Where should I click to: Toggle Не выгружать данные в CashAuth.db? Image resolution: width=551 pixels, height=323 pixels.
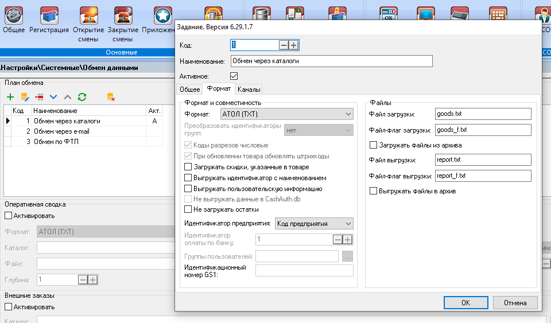pos(188,199)
